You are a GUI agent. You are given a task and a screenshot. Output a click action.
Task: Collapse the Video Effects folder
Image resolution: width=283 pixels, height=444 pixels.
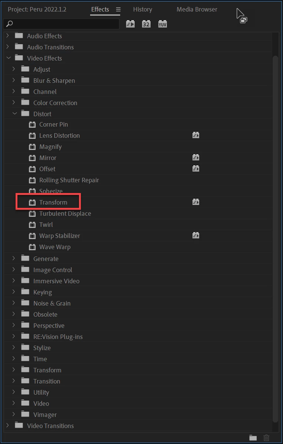(x=8, y=58)
